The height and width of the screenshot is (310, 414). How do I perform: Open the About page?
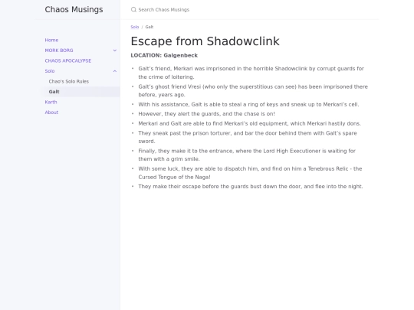51,113
